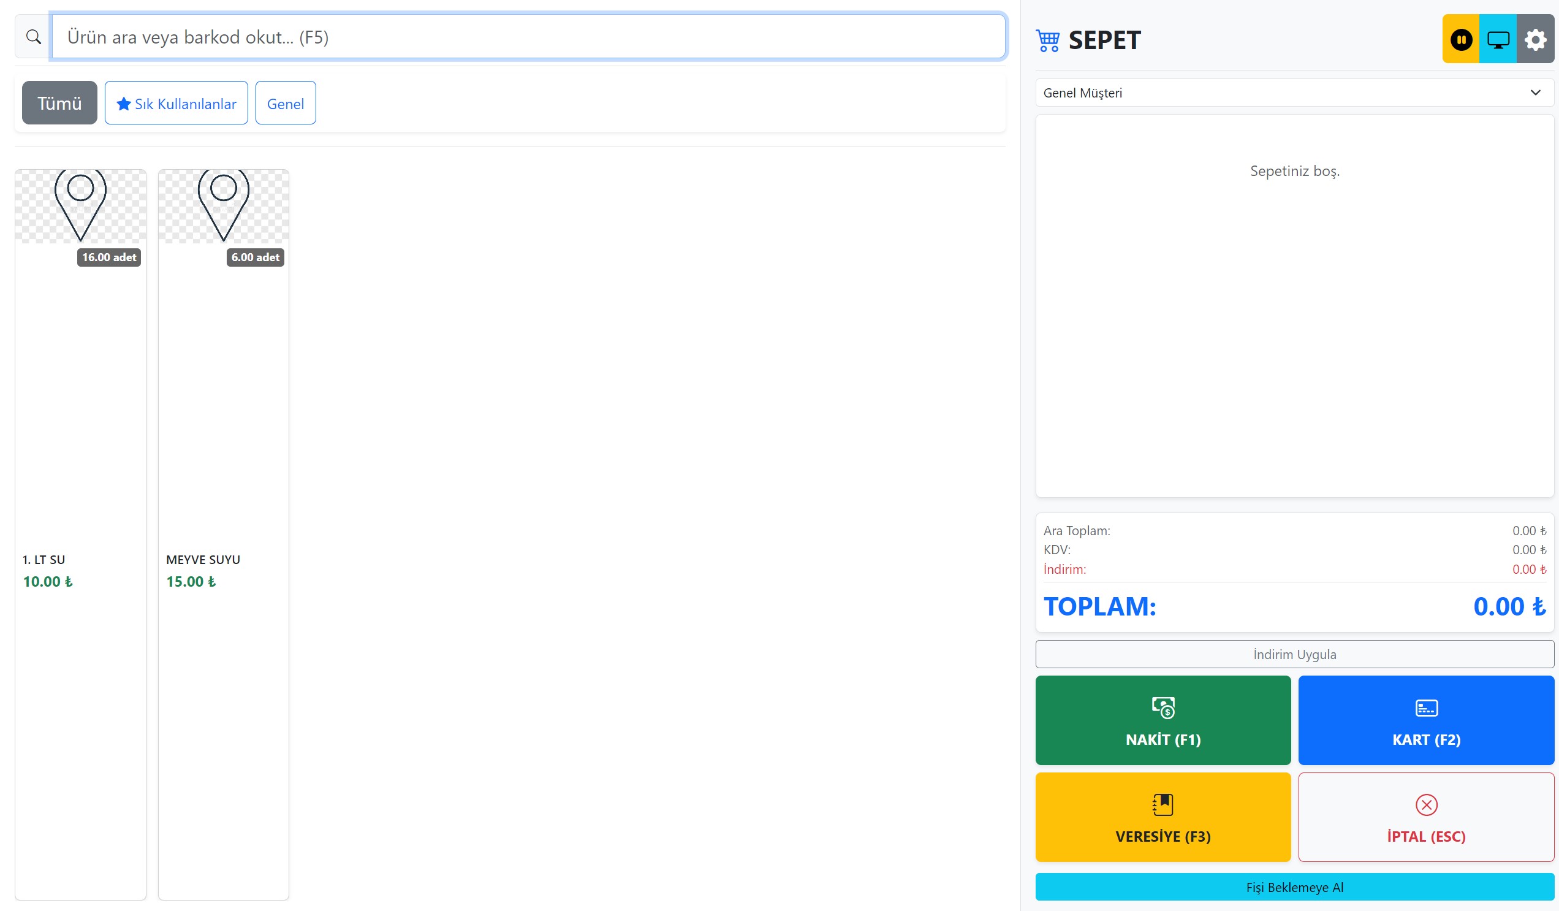Screen dimensions: 1559x911
Task: Click the ledger book icon on VERESİYE
Action: [1163, 804]
